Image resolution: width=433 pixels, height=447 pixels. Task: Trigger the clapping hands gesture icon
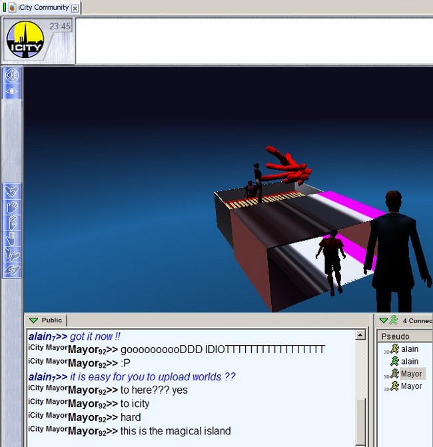[x=12, y=270]
